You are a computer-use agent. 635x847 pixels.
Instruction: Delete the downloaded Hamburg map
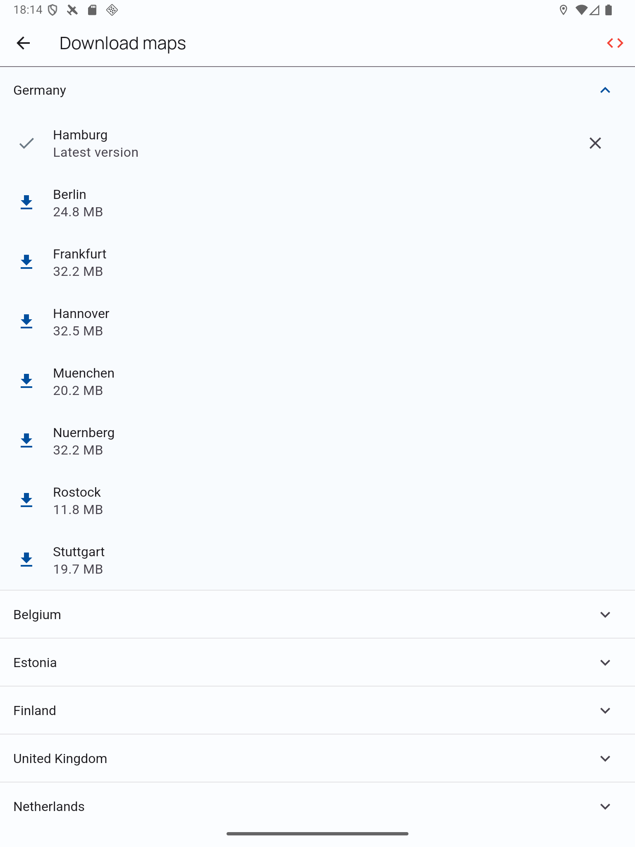[x=595, y=143]
